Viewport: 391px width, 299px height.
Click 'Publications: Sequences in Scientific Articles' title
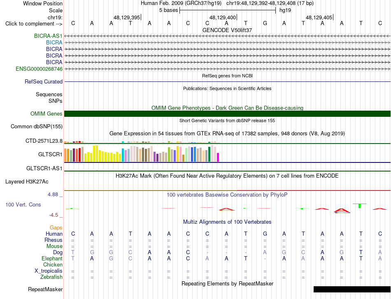(x=227, y=88)
